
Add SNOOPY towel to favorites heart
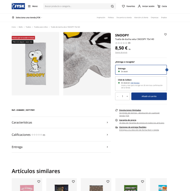coord(166,34)
